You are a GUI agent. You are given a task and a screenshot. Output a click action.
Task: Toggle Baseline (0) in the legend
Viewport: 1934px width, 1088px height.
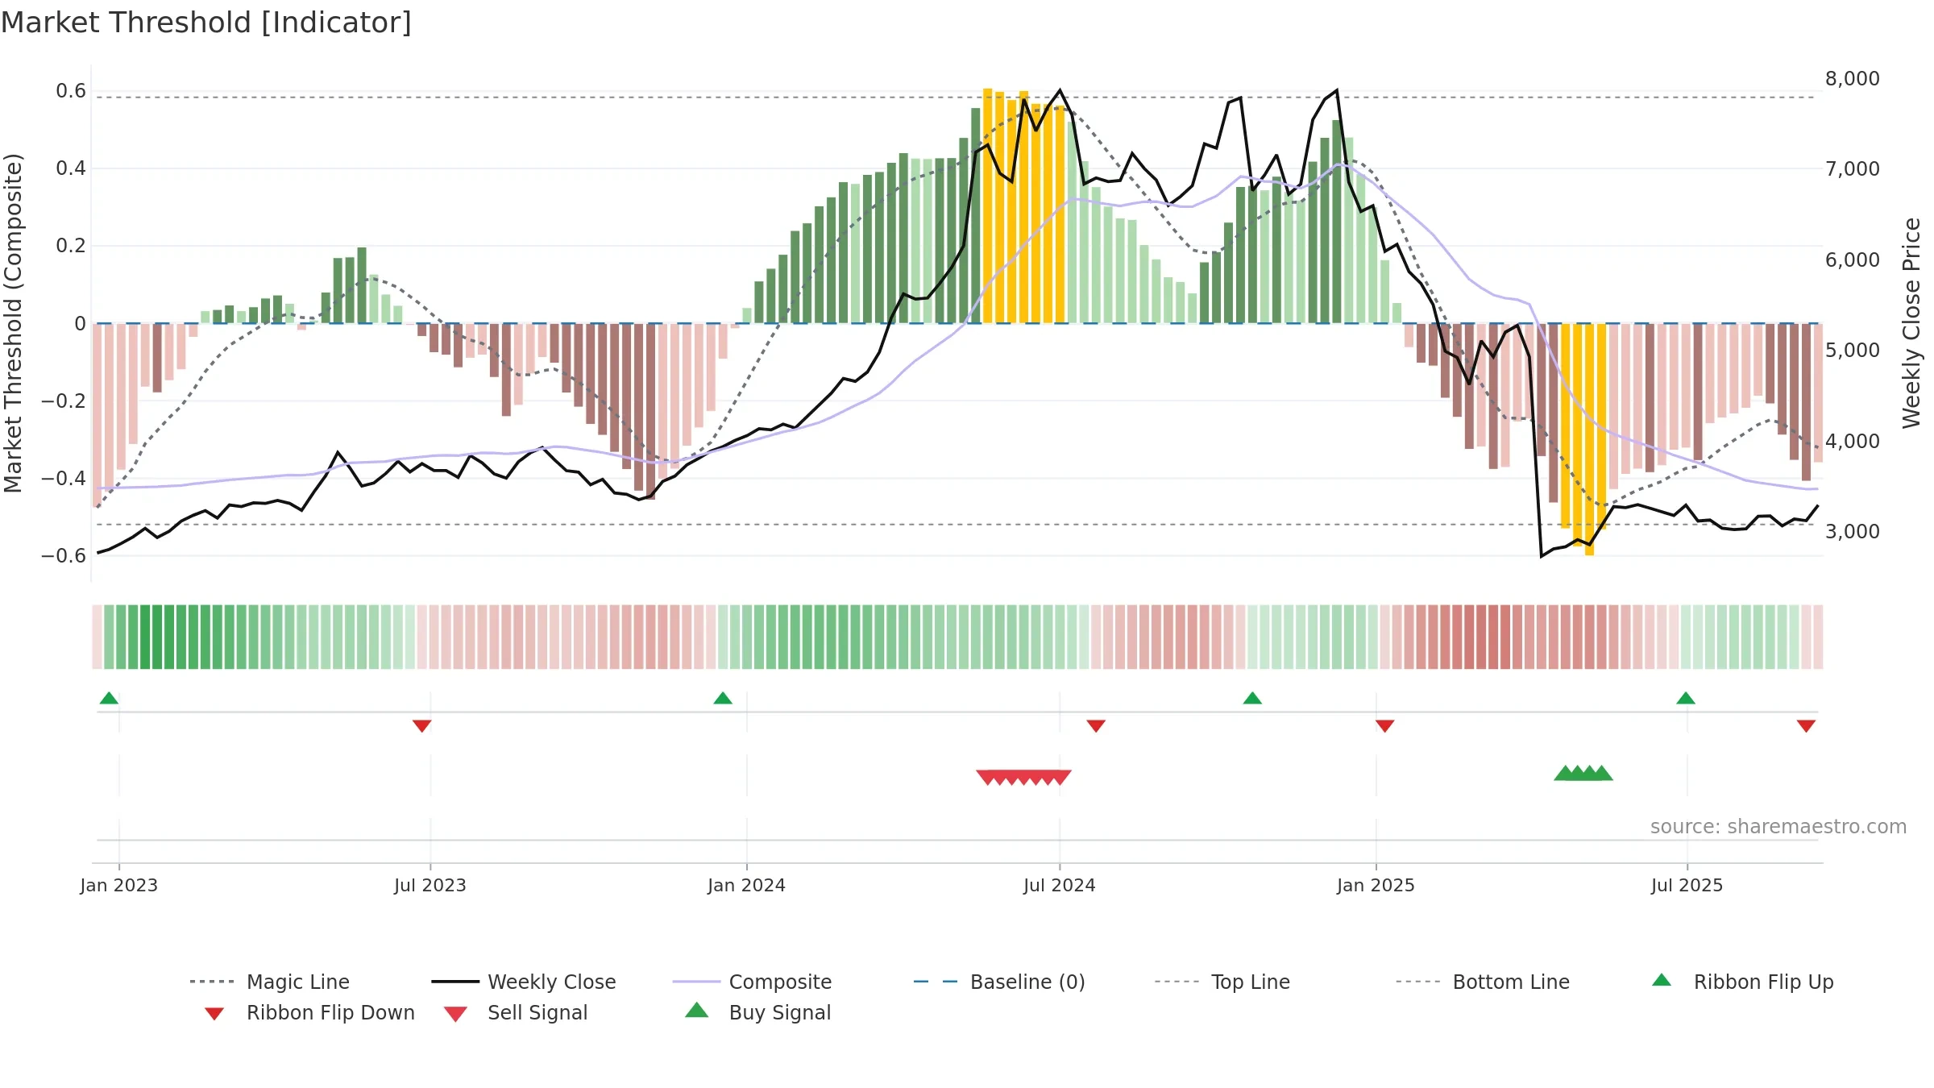pyautogui.click(x=999, y=982)
